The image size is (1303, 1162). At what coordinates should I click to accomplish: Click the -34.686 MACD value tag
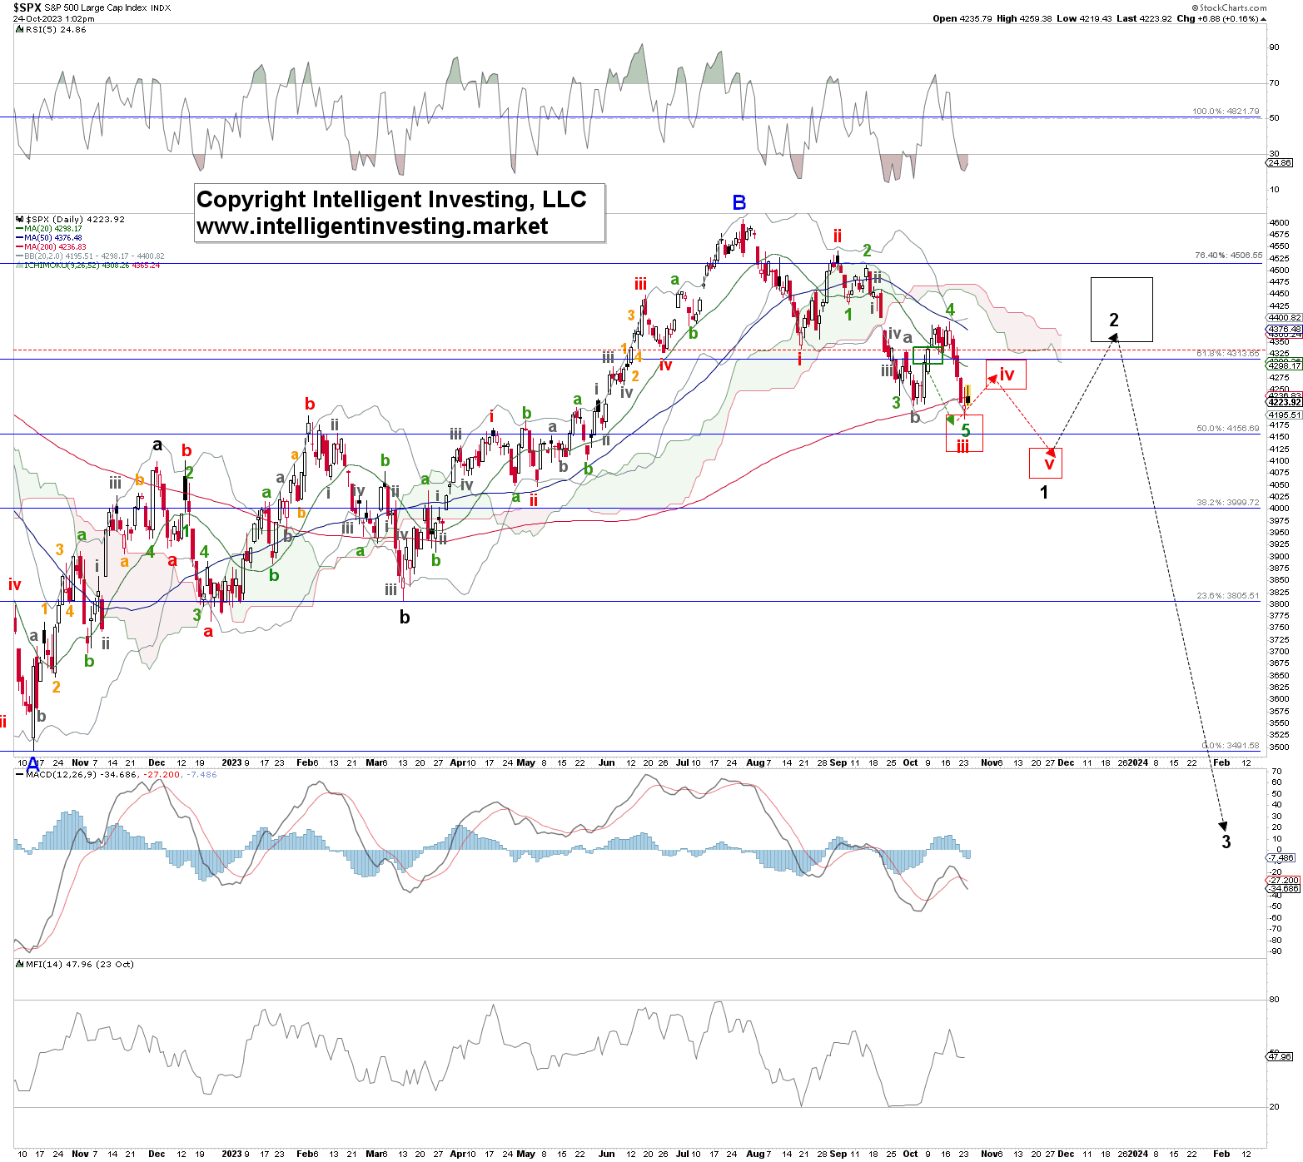pyautogui.click(x=1283, y=888)
